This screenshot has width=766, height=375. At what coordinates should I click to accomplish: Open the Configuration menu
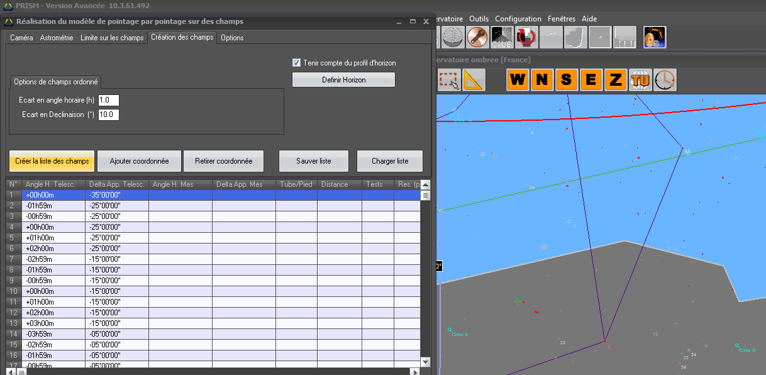(x=518, y=19)
